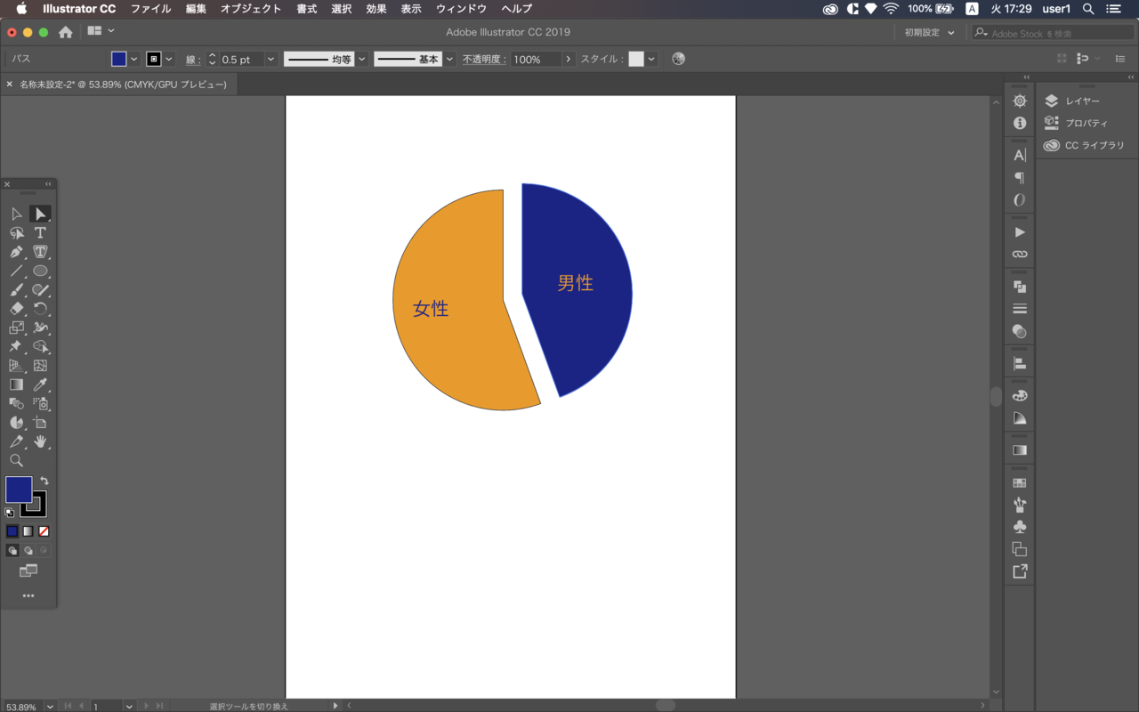Swap fill and stroke colors
1139x712 pixels.
(x=44, y=481)
